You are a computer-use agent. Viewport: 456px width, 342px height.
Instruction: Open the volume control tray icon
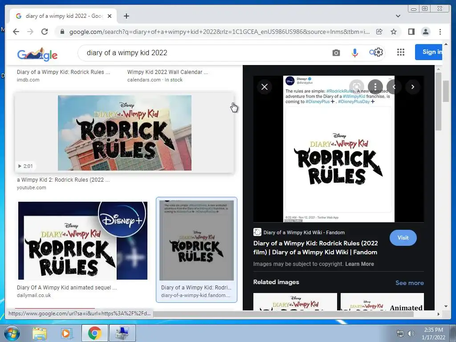[411, 334]
